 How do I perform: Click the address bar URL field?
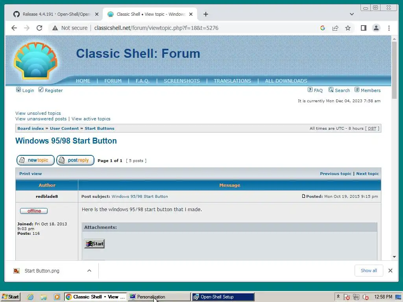(x=156, y=28)
